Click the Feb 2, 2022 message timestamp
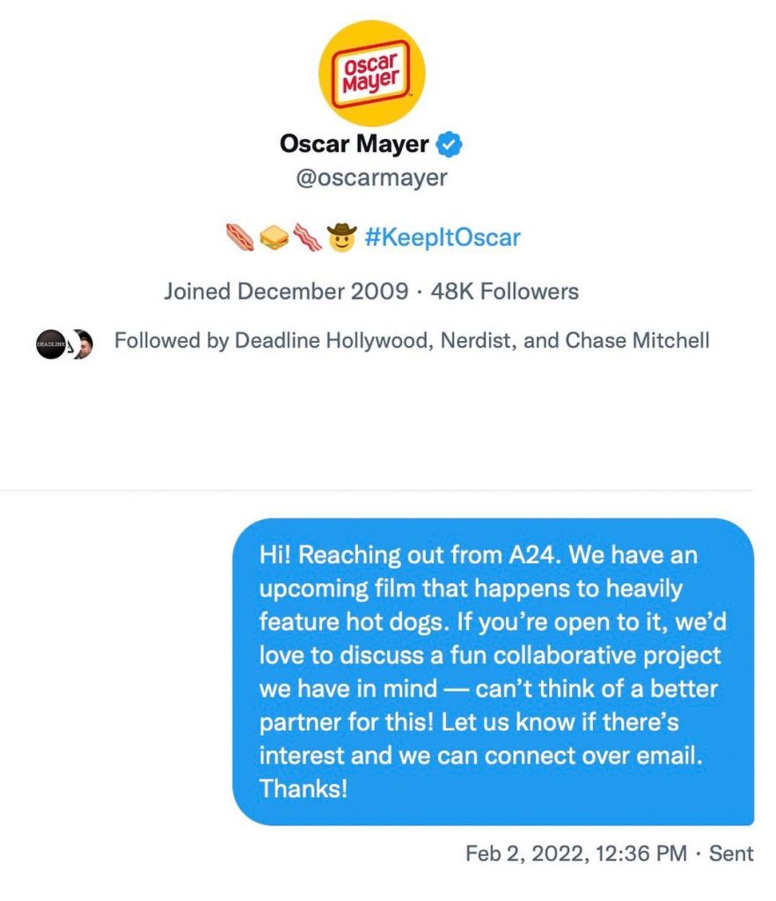 [576, 853]
